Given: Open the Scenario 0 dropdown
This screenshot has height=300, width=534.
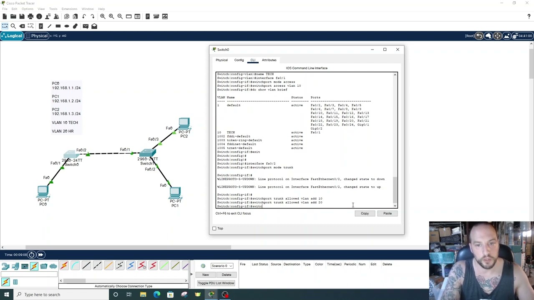Looking at the screenshot, I should pos(222,266).
